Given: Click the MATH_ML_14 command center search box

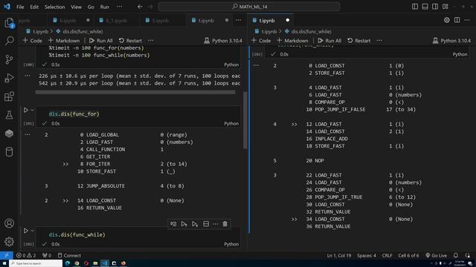Looking at the screenshot, I should [x=249, y=7].
